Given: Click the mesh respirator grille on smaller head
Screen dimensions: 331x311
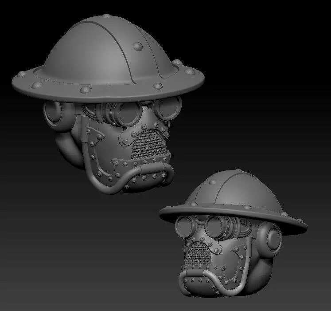Looking at the screenshot, I should 199,254.
